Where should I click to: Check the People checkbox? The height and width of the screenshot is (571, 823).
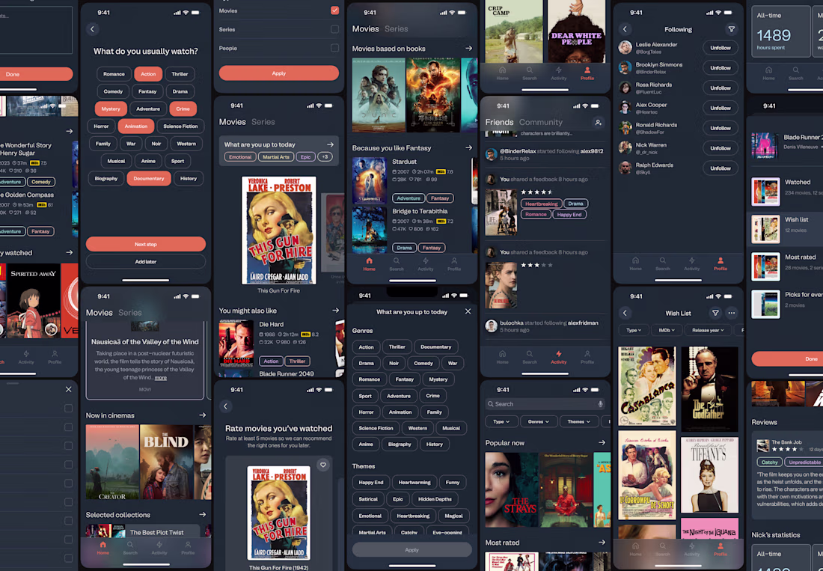click(335, 49)
